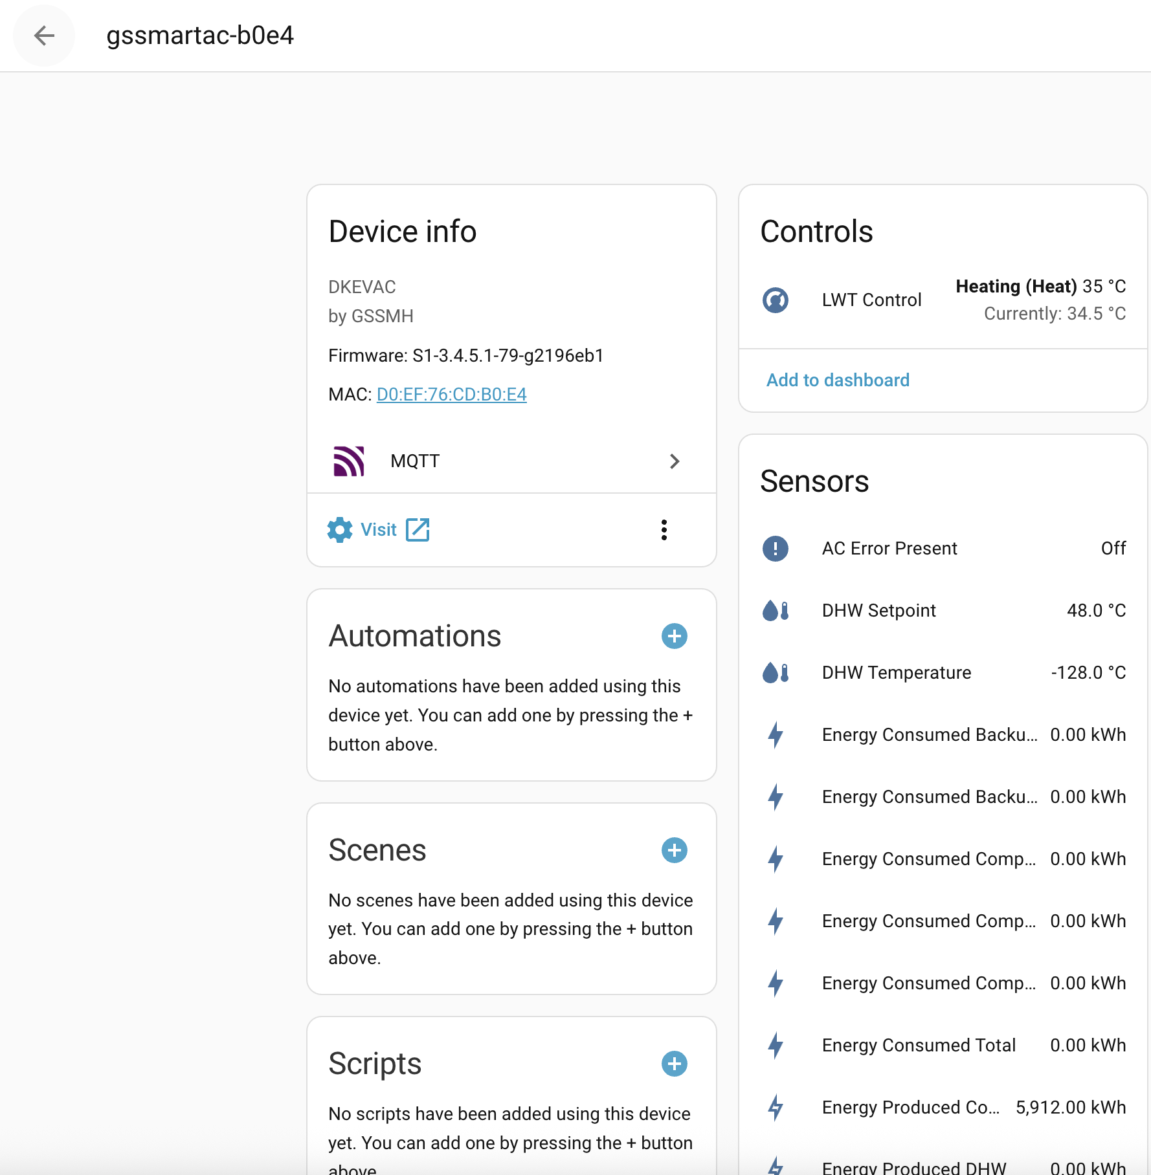Add a new automation with plus icon

pos(674,636)
